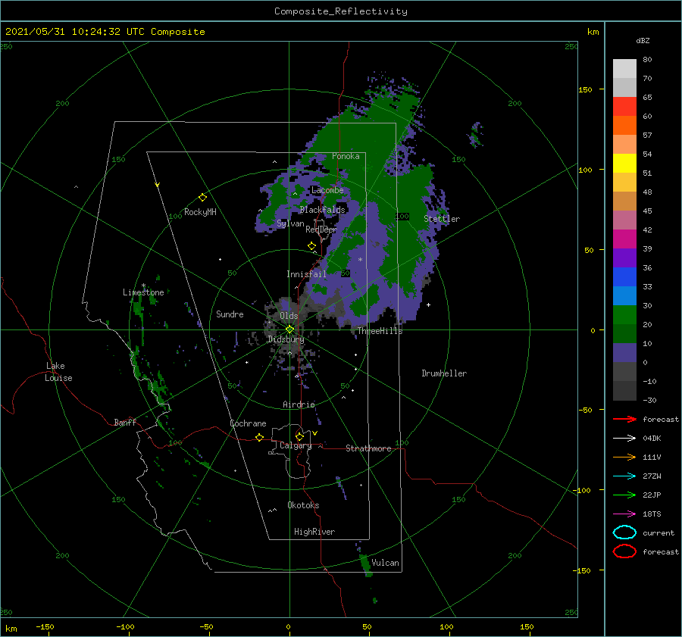
Task: Click the Lacombe city label
Action: 327,190
